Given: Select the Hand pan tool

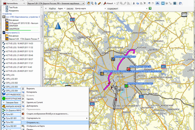Looking at the screenshot, I should [x=89, y=3].
